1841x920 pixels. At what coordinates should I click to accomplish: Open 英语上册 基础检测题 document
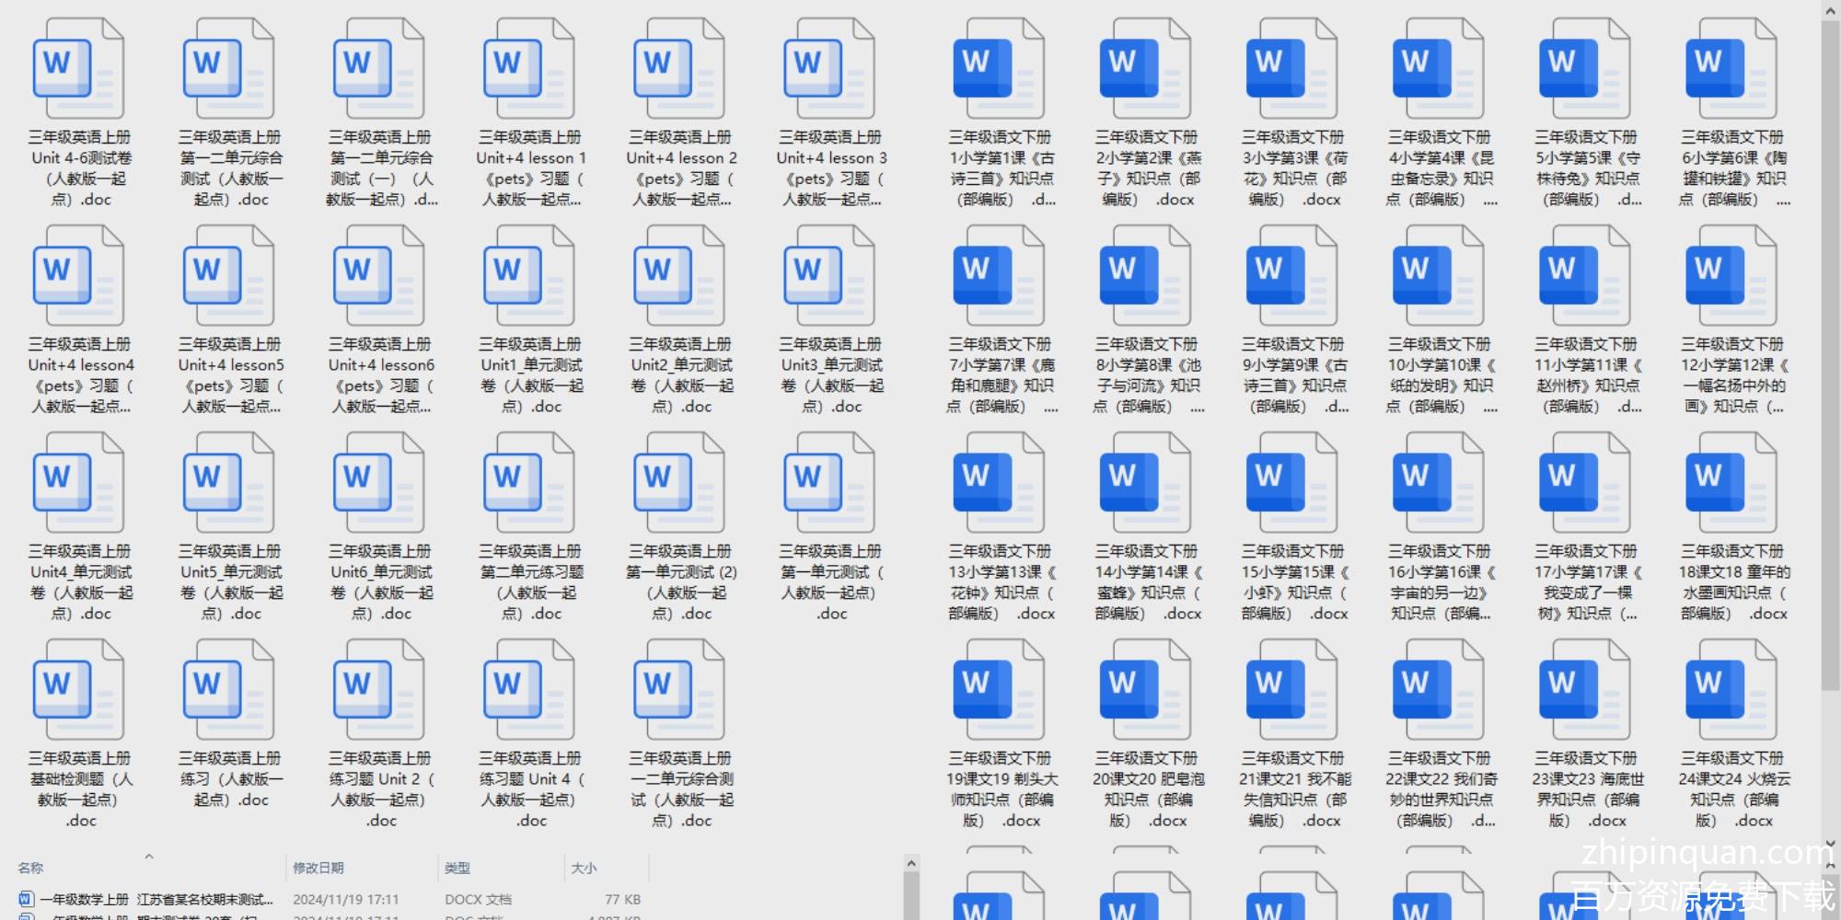(78, 689)
